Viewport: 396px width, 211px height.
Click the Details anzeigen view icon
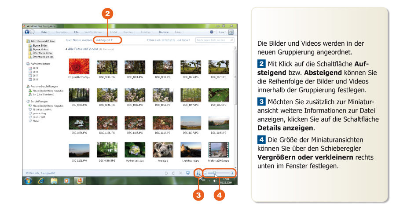[199, 173]
